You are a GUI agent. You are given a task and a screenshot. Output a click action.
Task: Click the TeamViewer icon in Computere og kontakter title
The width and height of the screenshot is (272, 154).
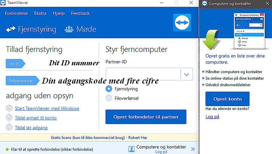point(204,3)
